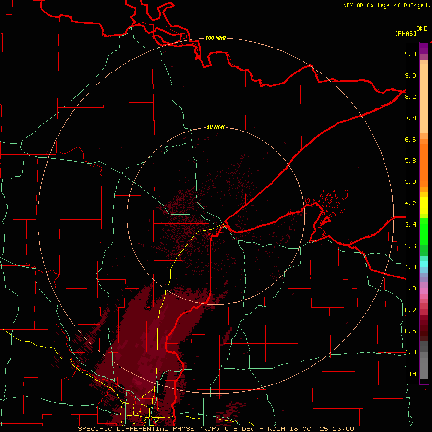
Task: Click the 4.2 value on color scale
Action: click(410, 204)
